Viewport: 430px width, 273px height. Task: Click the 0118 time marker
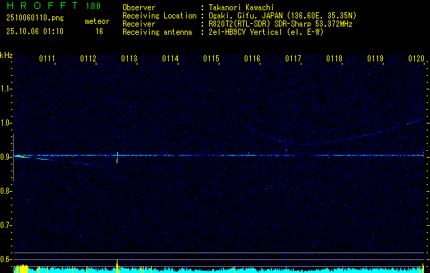coord(334,58)
